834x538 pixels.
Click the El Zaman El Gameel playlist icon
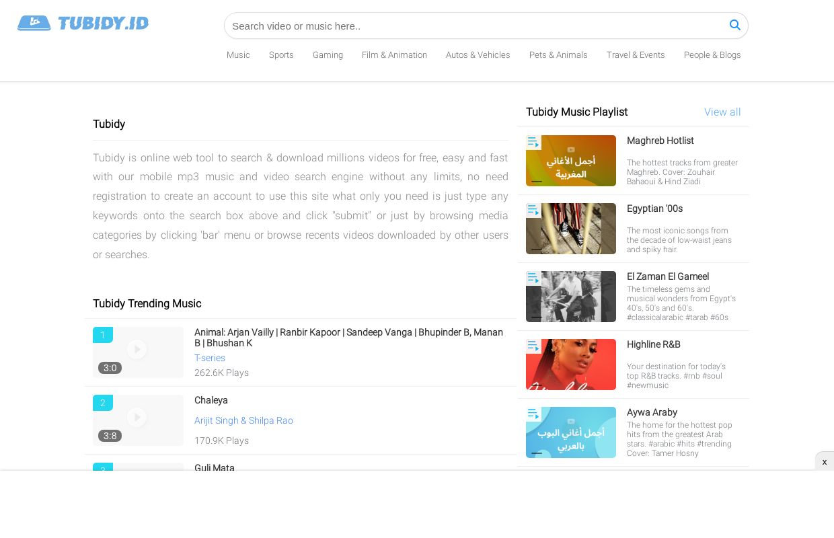click(533, 278)
